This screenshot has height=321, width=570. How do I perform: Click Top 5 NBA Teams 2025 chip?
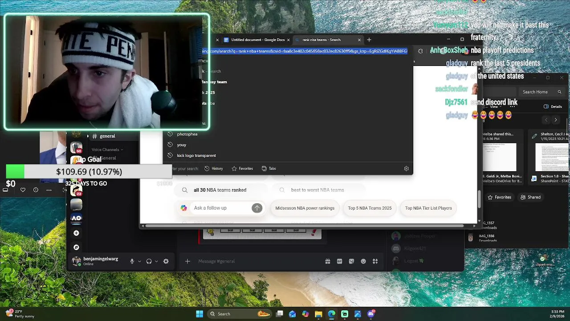point(370,208)
